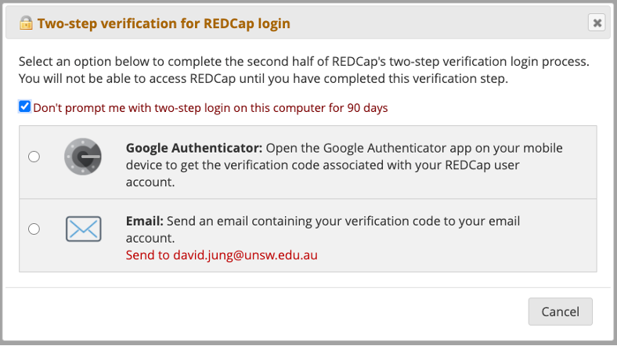The image size is (617, 346).
Task: Click the "You will not be able to access REDCap" sentence
Action: coord(263,78)
